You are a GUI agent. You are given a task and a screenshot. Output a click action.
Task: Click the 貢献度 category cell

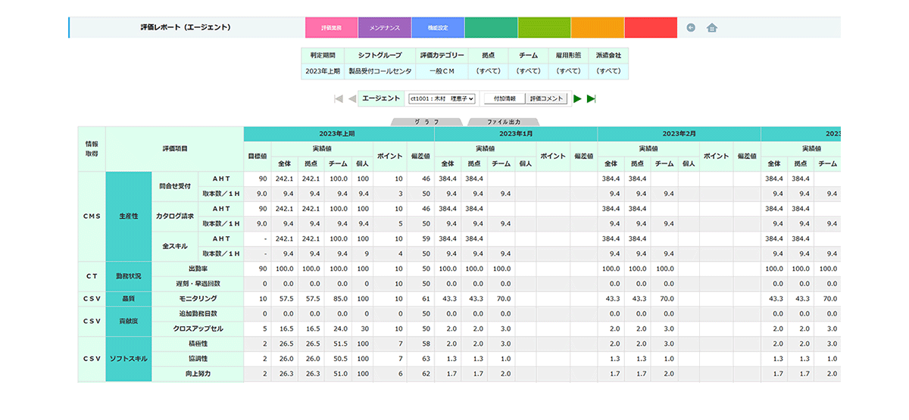[130, 321]
